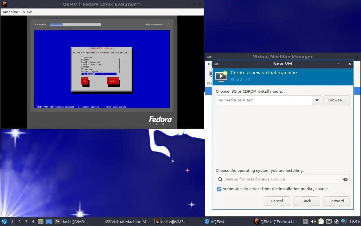
Task: Open the notification tray icon with exclamation
Action: [x=344, y=221]
